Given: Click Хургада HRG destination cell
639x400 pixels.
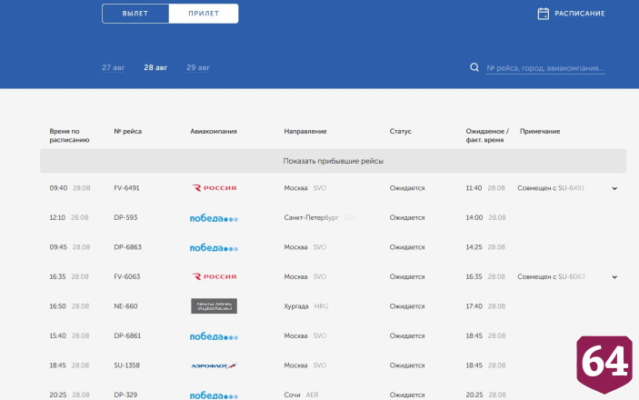Looking at the screenshot, I should [x=306, y=306].
